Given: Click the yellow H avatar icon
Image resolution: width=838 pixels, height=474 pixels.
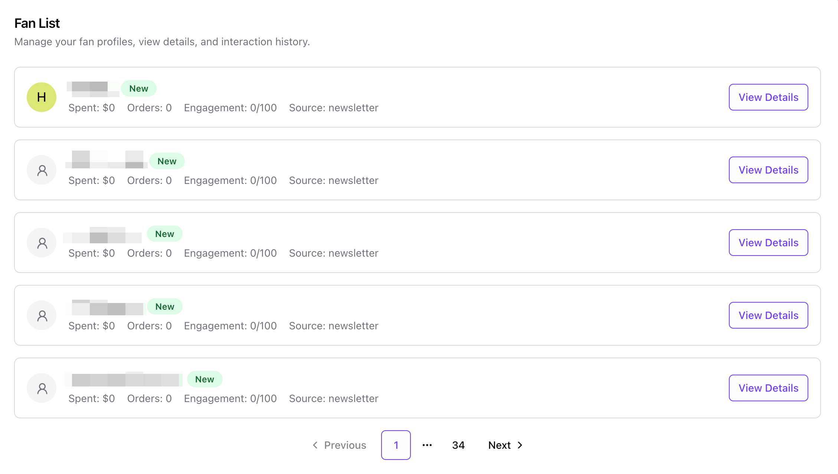Looking at the screenshot, I should [x=42, y=97].
